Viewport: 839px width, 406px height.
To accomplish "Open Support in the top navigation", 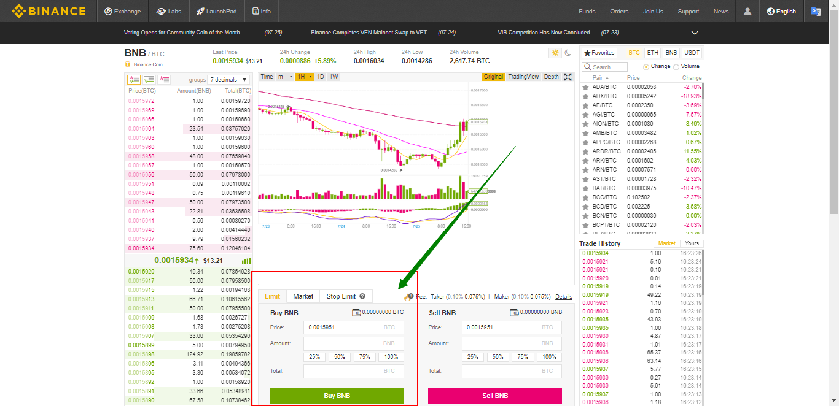I will point(689,11).
